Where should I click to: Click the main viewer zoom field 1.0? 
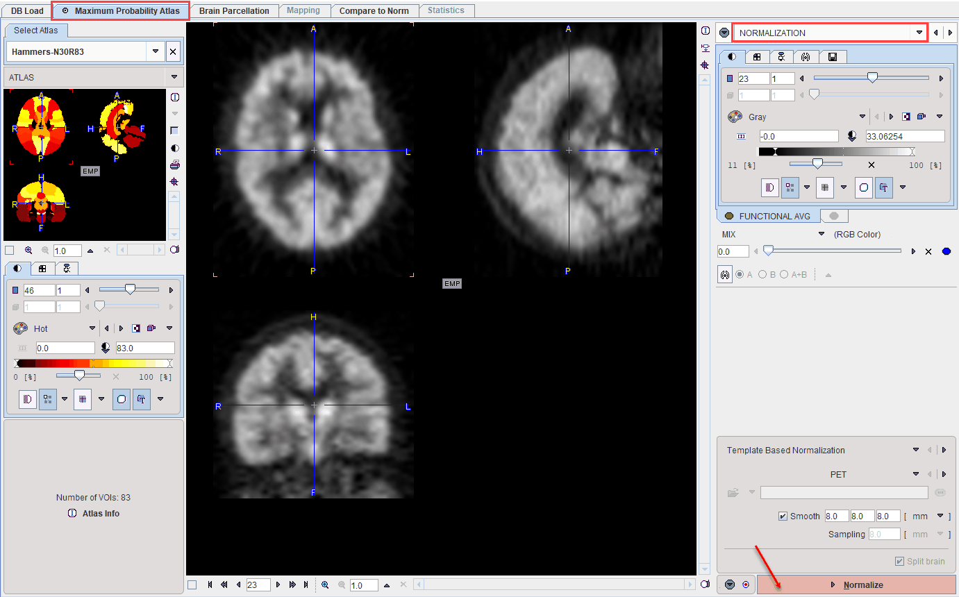point(364,585)
